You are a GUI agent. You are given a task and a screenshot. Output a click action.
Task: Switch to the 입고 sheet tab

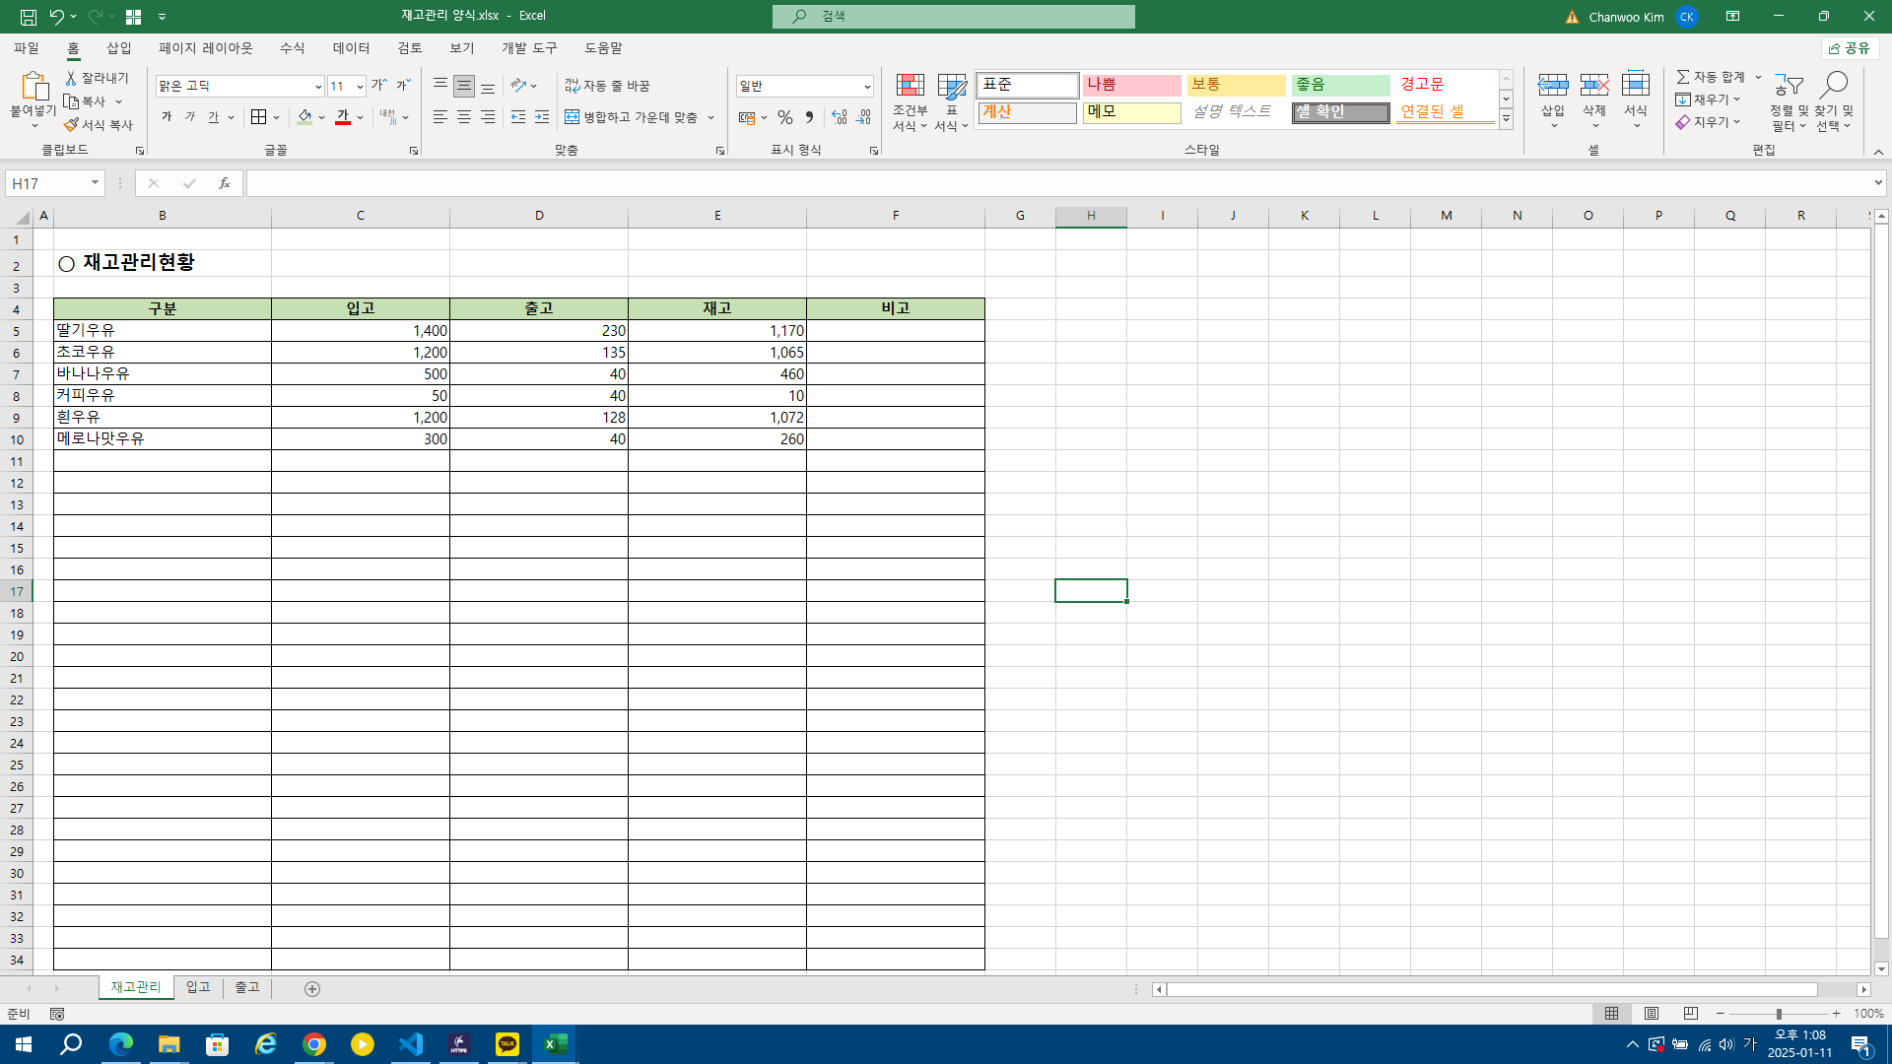click(x=198, y=987)
